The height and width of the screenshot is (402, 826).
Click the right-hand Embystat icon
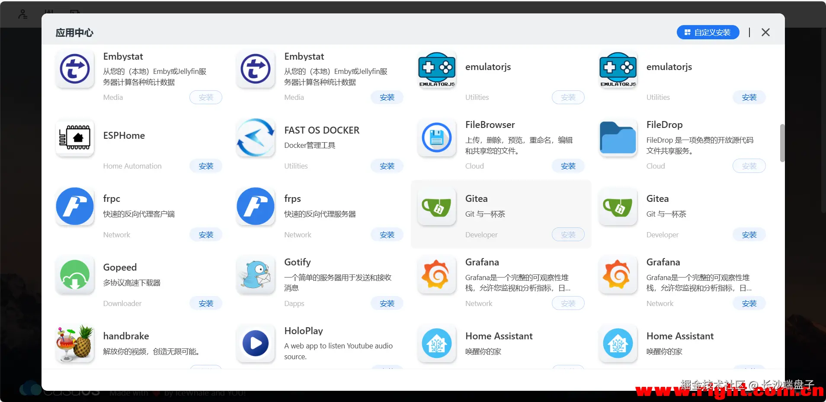pyautogui.click(x=256, y=69)
